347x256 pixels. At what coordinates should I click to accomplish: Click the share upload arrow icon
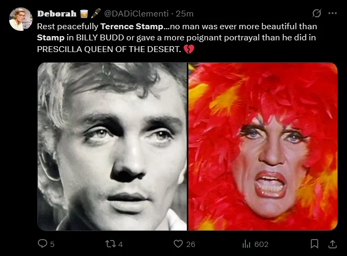333,244
